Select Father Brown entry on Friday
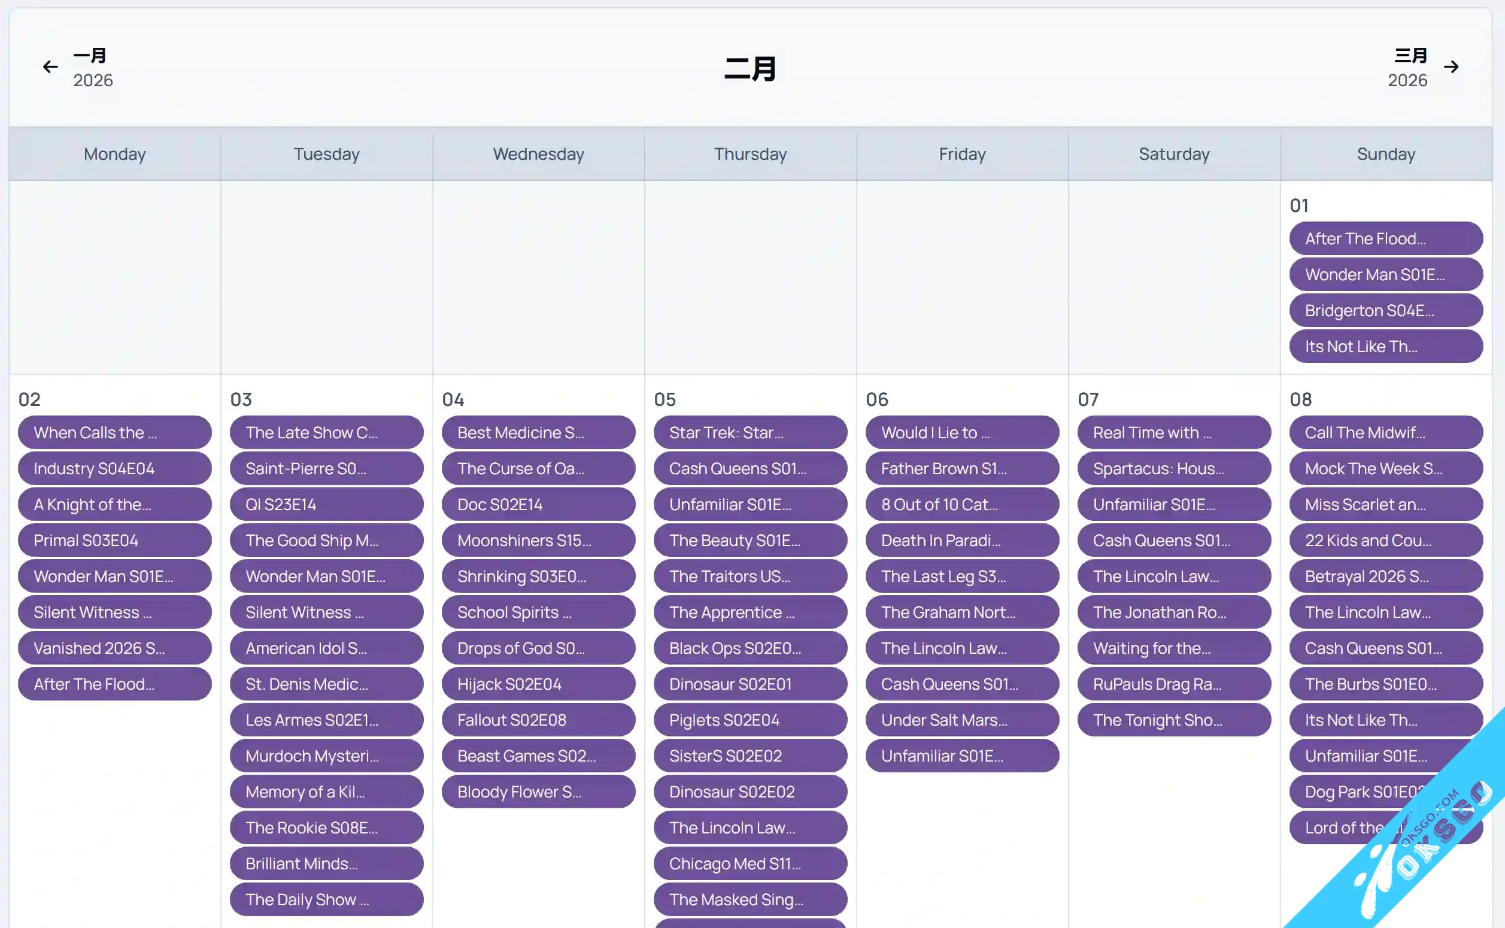1505x928 pixels. 961,469
